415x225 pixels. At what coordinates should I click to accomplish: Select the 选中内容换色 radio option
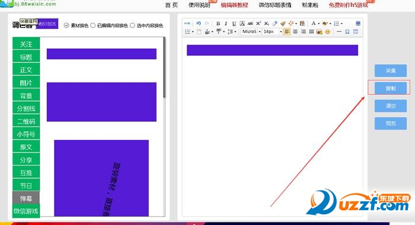133,26
